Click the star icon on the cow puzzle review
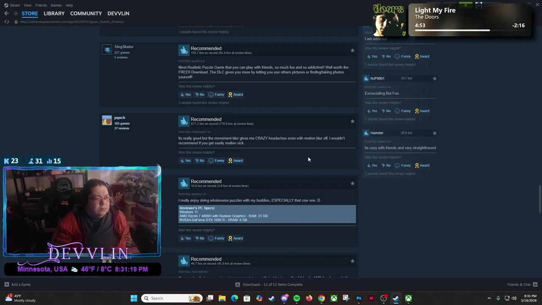Screen dimensions: 542x305 pyautogui.click(x=352, y=183)
